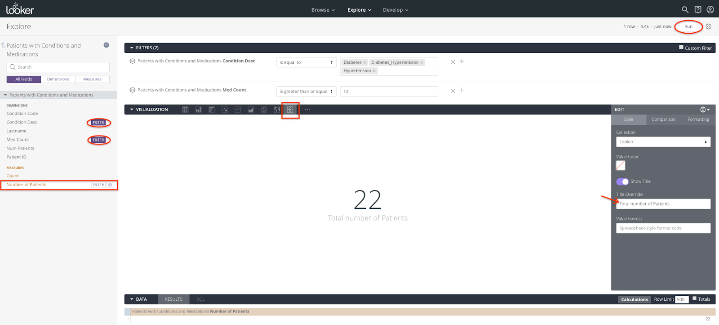Open the user account icon
719x325 pixels.
pyautogui.click(x=710, y=9)
